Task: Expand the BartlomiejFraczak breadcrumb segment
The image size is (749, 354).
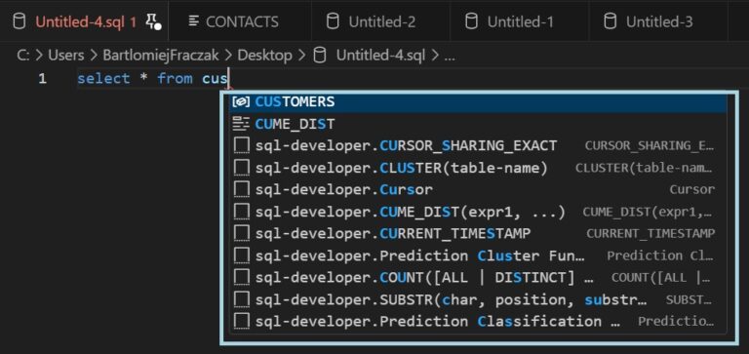Action: coord(161,56)
